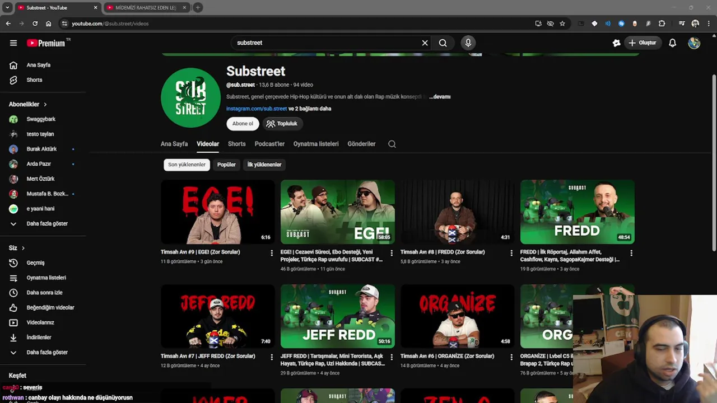Open Timsah Avı #9 EGE! video thumbnail
The height and width of the screenshot is (403, 717).
(218, 212)
